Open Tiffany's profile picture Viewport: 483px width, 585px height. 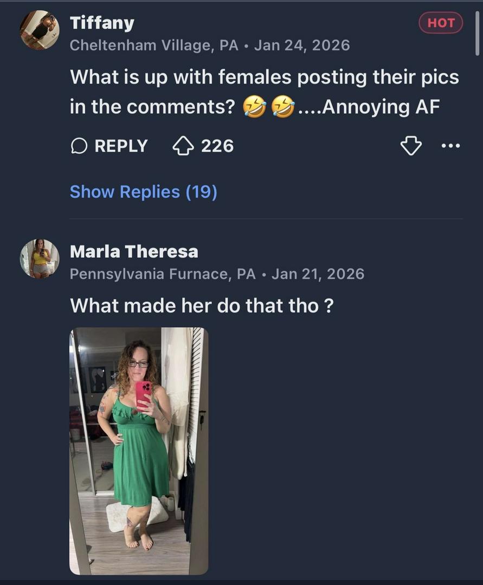[x=40, y=31]
